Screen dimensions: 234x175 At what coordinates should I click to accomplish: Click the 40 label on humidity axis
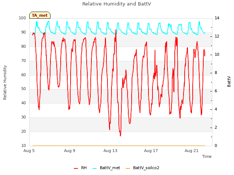click(23, 103)
